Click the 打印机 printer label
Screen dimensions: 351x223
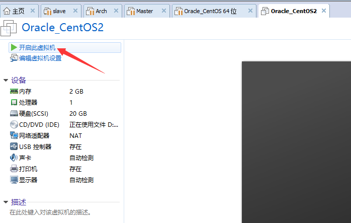click(28, 169)
